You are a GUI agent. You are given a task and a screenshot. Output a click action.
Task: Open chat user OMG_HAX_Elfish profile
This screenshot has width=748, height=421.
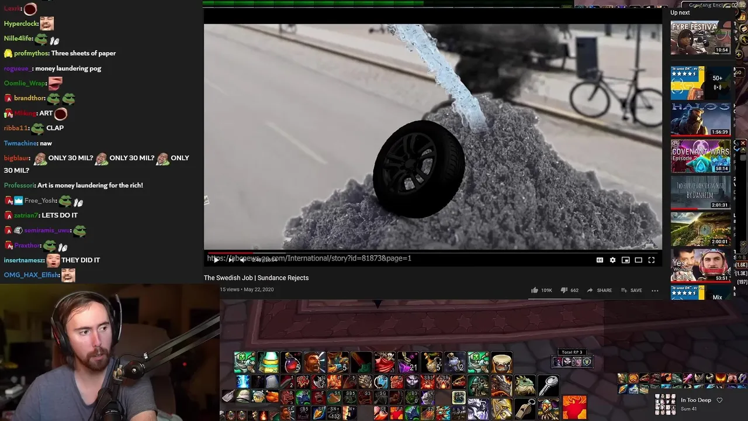[32, 275]
